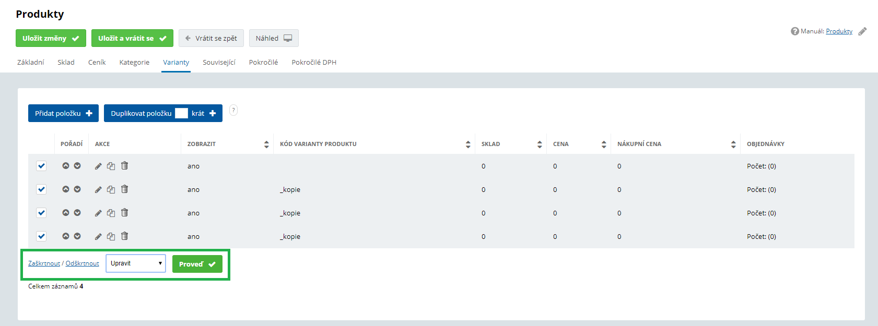Duplicate the first variant row
This screenshot has width=878, height=326.
tap(111, 166)
